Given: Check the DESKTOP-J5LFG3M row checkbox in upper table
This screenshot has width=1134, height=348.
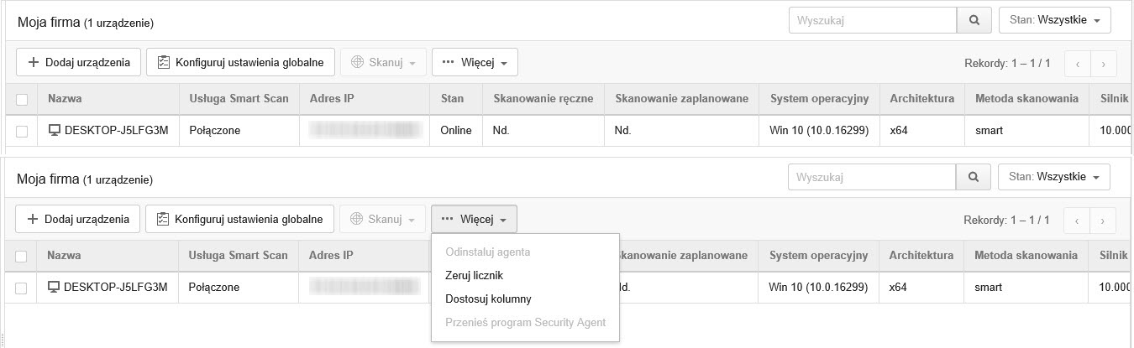Looking at the screenshot, I should coord(22,131).
